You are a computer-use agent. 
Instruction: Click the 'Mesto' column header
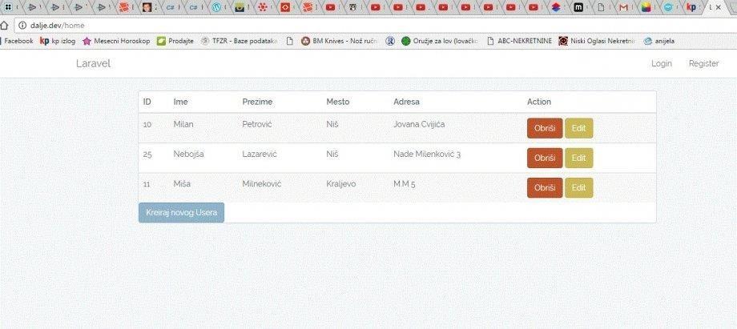[338, 102]
